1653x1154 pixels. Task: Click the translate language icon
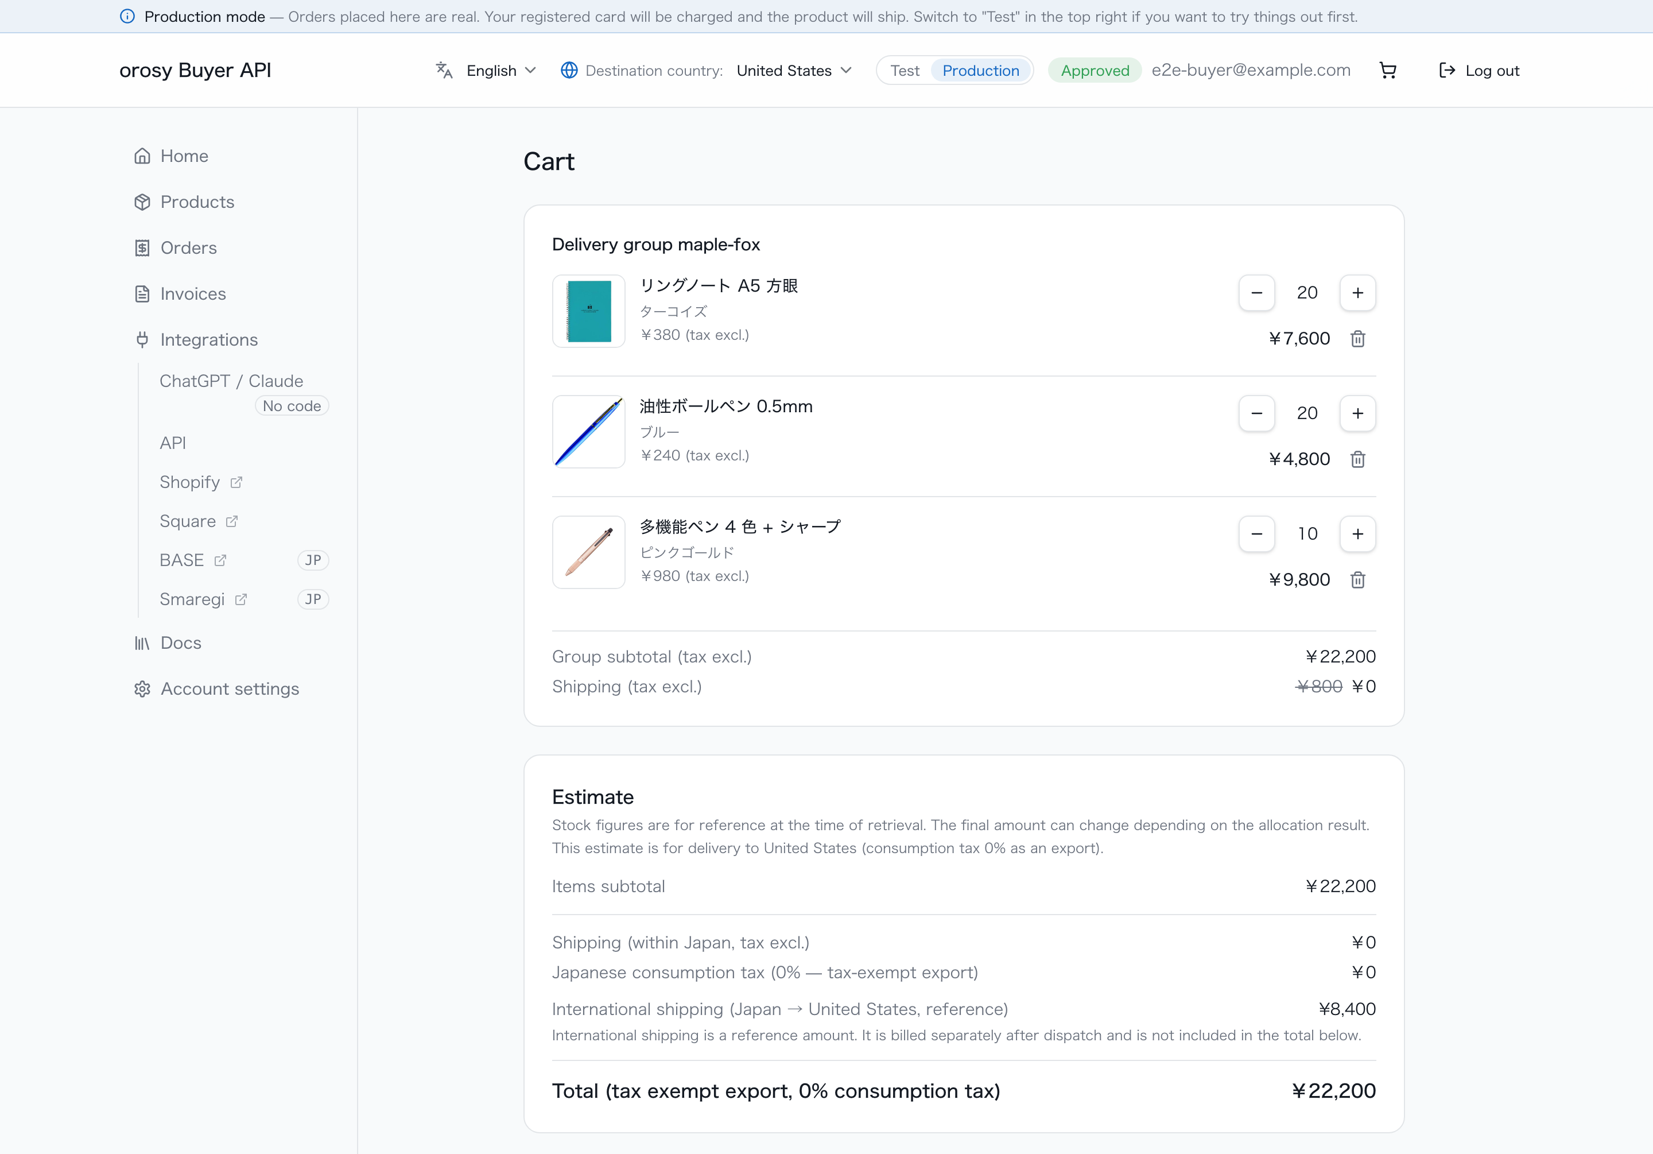pos(444,71)
